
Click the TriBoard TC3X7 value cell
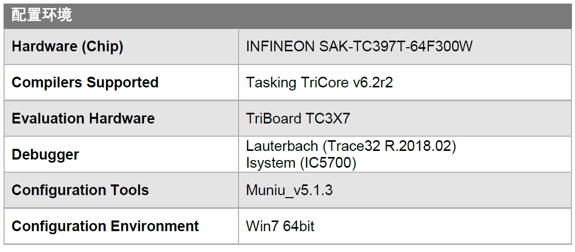[405, 118]
